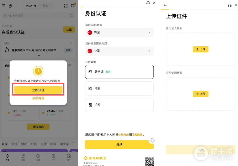Open the 发现 tab
The height and width of the screenshot is (166, 238).
[x=5, y=144]
